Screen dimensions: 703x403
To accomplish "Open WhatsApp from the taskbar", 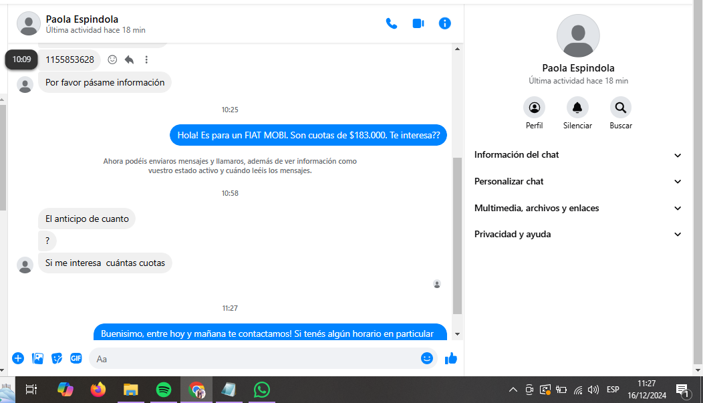I will click(x=262, y=389).
